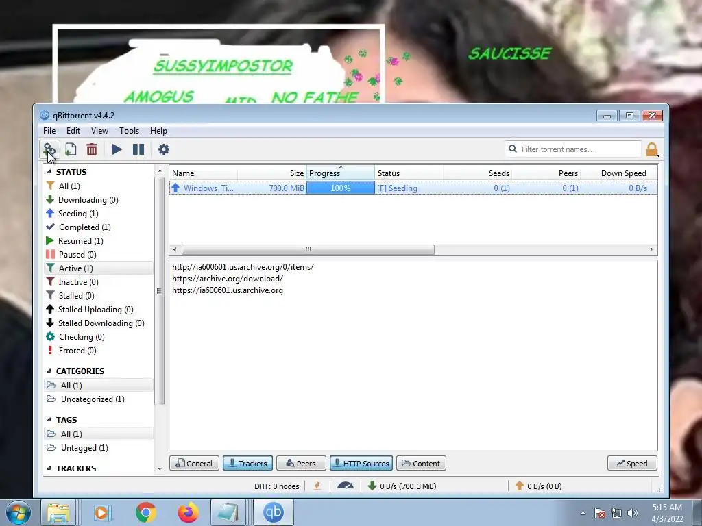Click the torrent list right scroll arrow
The width and height of the screenshot is (702, 526).
651,249
